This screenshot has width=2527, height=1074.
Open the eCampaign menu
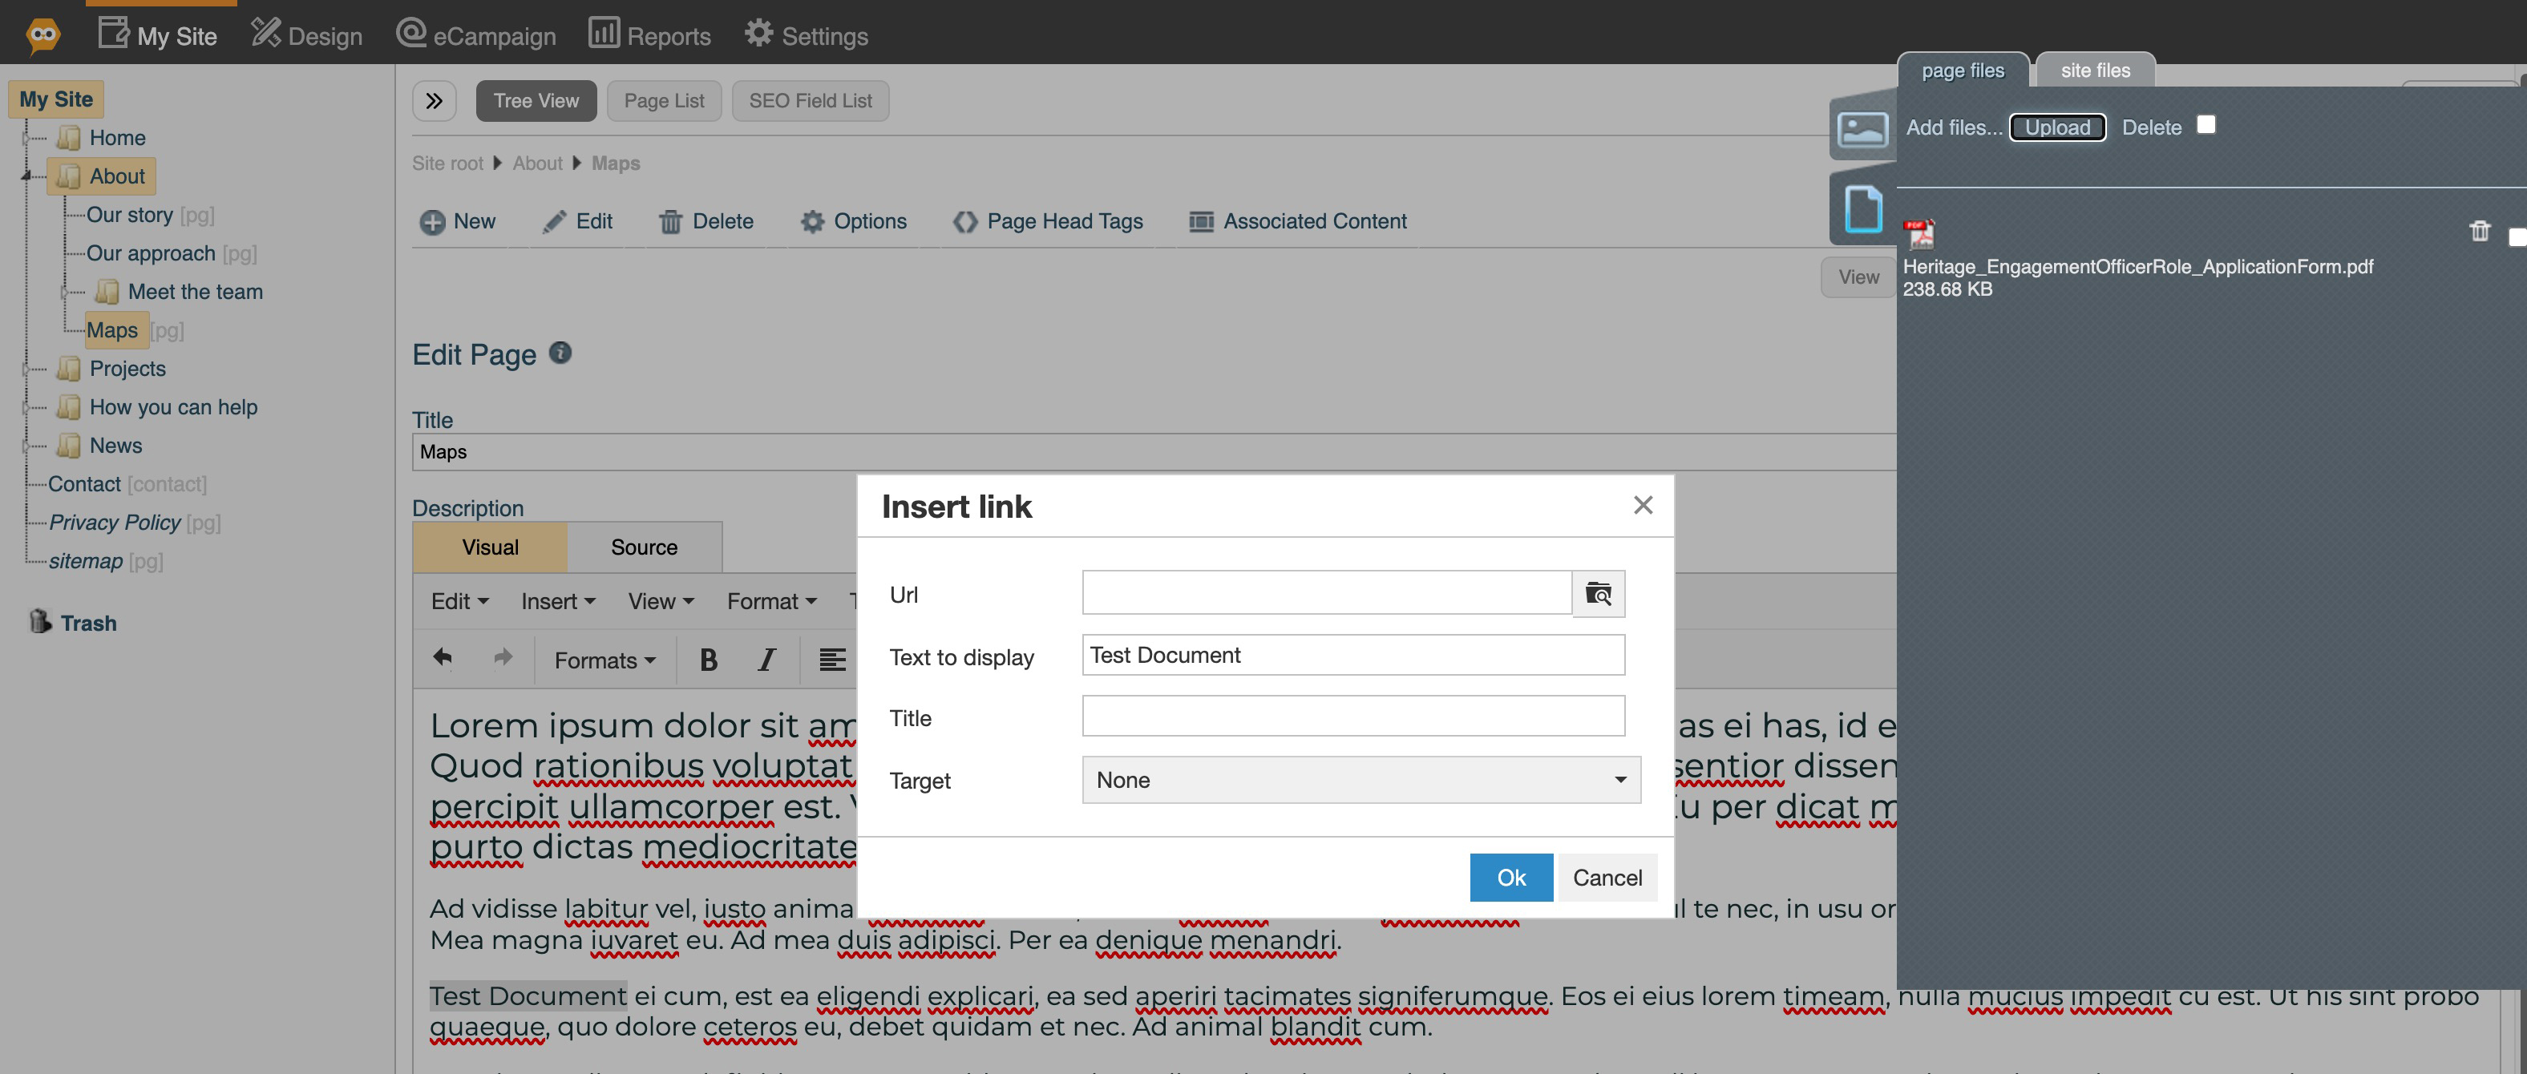pyautogui.click(x=475, y=35)
